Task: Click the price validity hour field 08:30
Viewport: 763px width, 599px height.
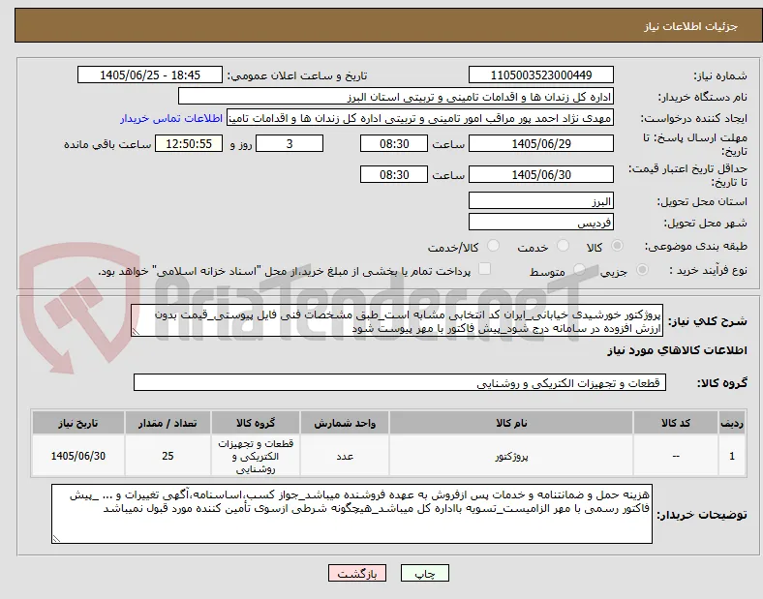Action: point(394,174)
